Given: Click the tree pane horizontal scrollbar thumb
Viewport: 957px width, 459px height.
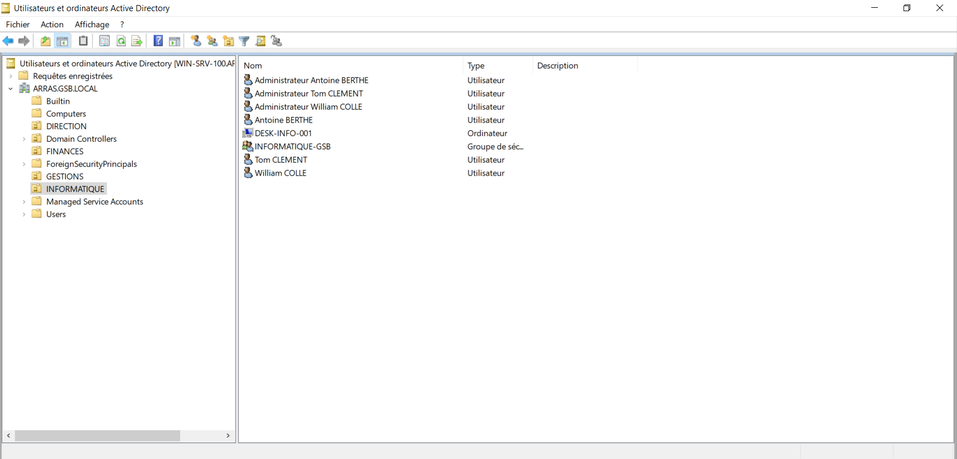Looking at the screenshot, I should click(98, 436).
